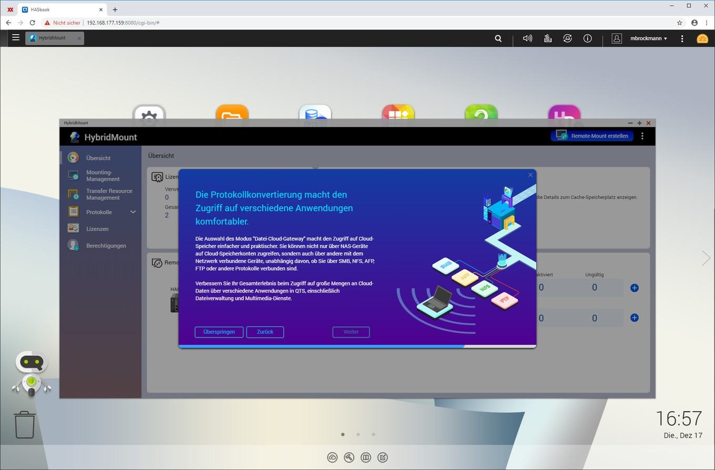Click the help book bottom icon
715x470 pixels.
tap(366, 457)
